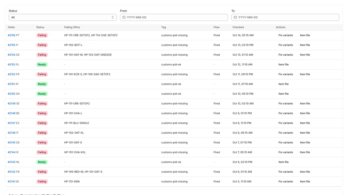Open order #2154 link
Viewport: 348px width, 195px height.
point(12,55)
